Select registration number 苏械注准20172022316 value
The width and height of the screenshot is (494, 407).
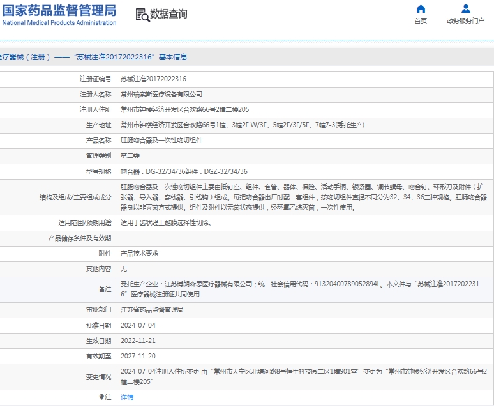tap(153, 79)
